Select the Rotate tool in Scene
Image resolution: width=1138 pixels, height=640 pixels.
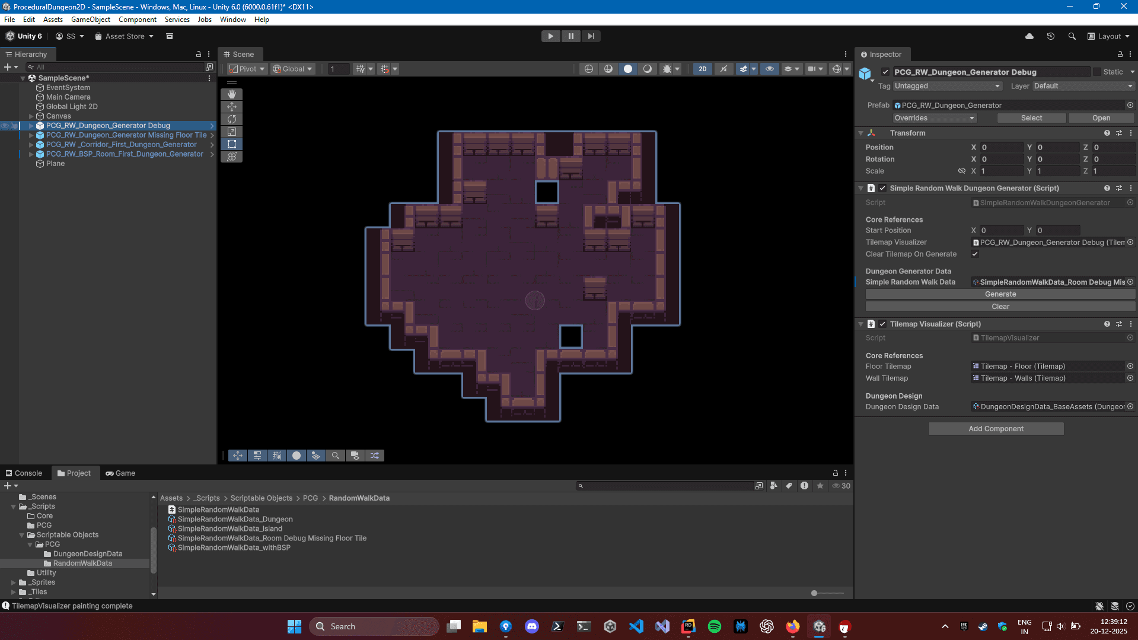point(231,119)
